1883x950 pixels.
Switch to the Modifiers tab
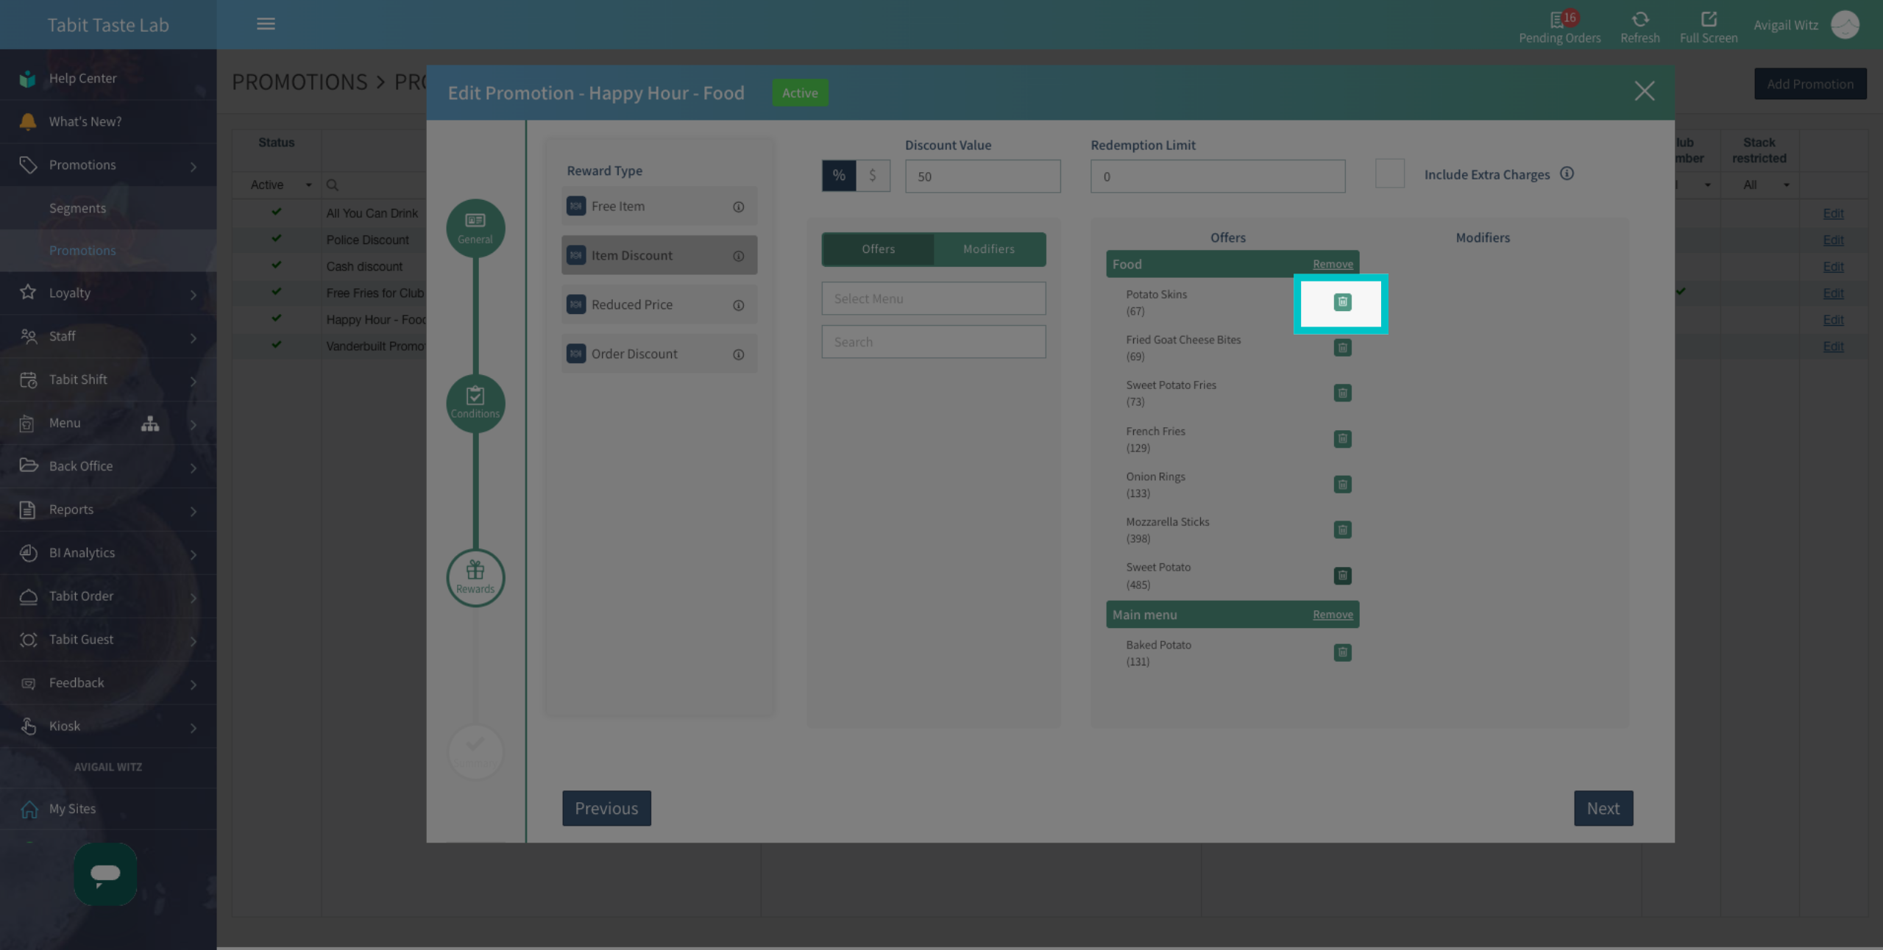click(x=988, y=249)
